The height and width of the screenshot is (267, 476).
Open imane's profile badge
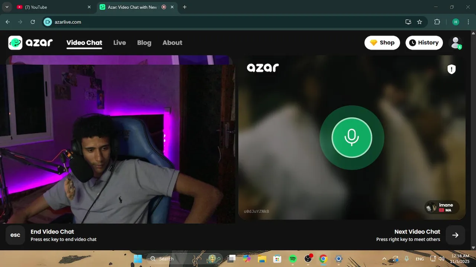[442, 207]
